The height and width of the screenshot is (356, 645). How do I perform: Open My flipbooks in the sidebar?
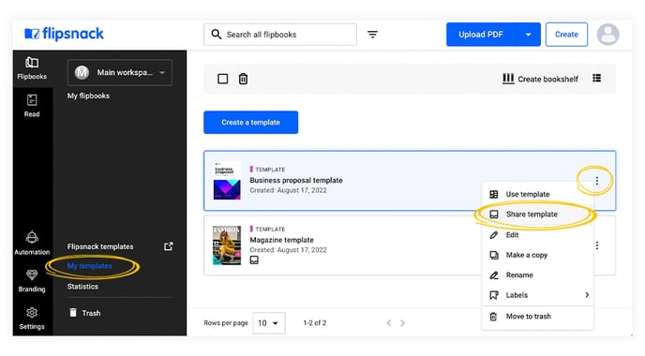pyautogui.click(x=88, y=96)
